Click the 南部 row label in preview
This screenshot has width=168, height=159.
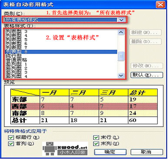click(25, 113)
